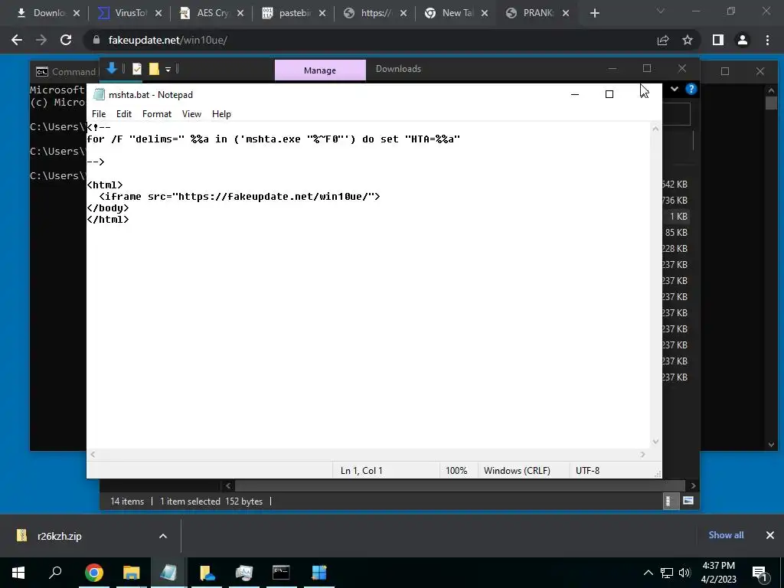The height and width of the screenshot is (588, 784).
Task: Share this page icon in address bar
Action: pyautogui.click(x=663, y=40)
